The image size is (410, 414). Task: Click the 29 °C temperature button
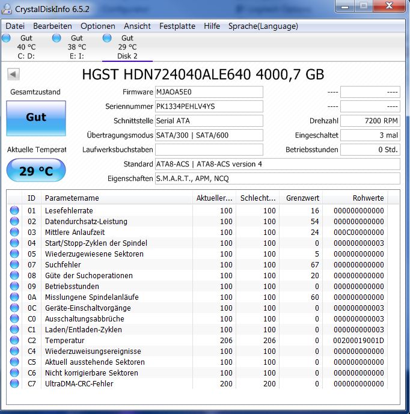point(36,170)
